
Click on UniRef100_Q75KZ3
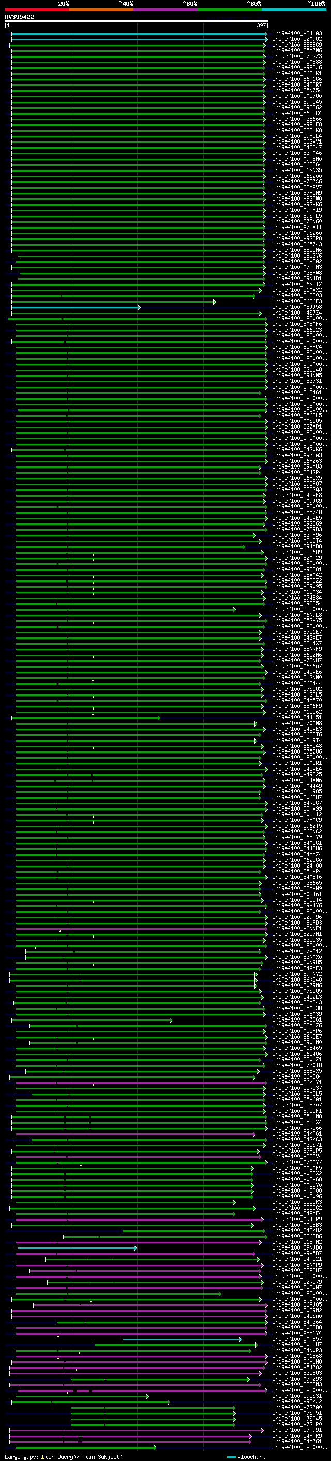[x=297, y=56]
